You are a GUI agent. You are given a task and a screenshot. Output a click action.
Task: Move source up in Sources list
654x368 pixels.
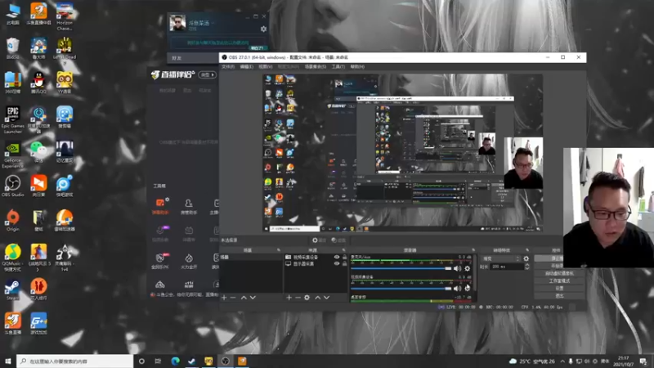coord(317,298)
